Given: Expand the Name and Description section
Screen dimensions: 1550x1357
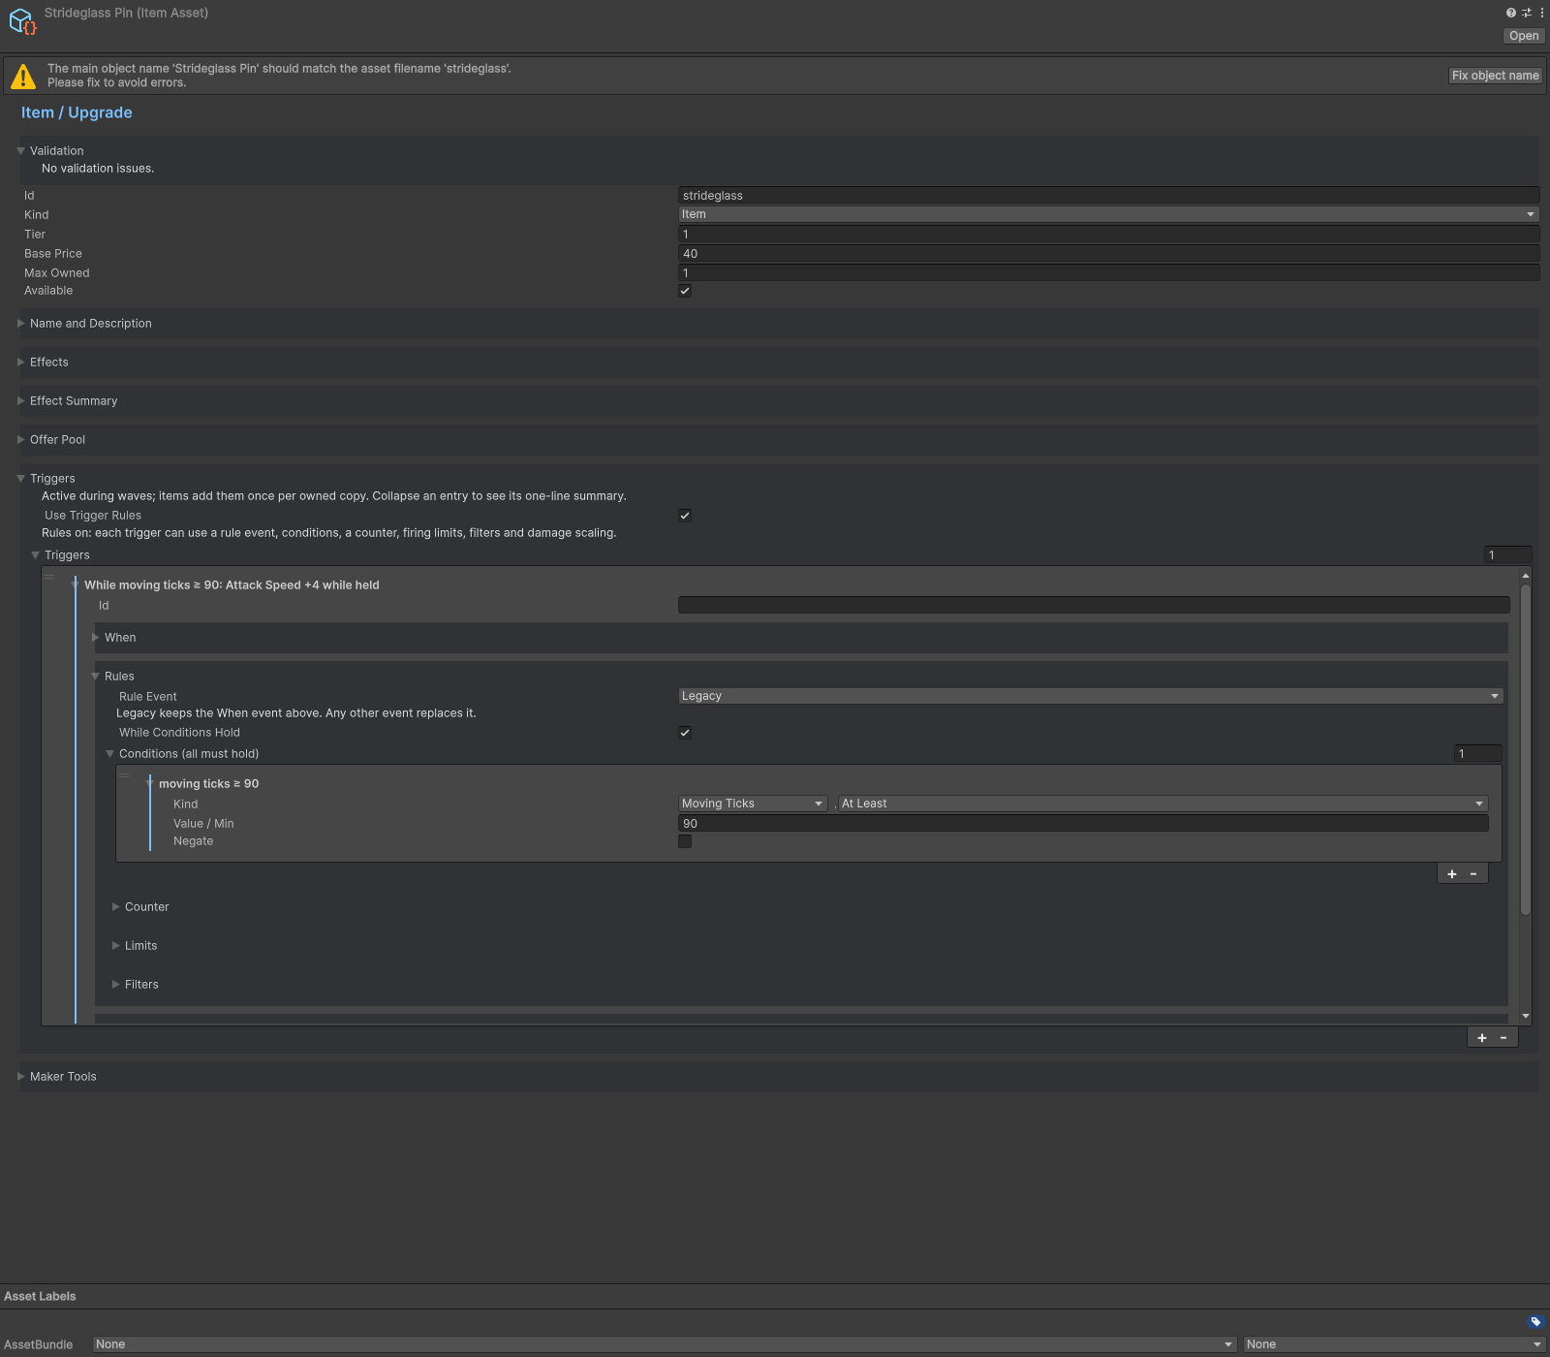Looking at the screenshot, I should coord(20,324).
